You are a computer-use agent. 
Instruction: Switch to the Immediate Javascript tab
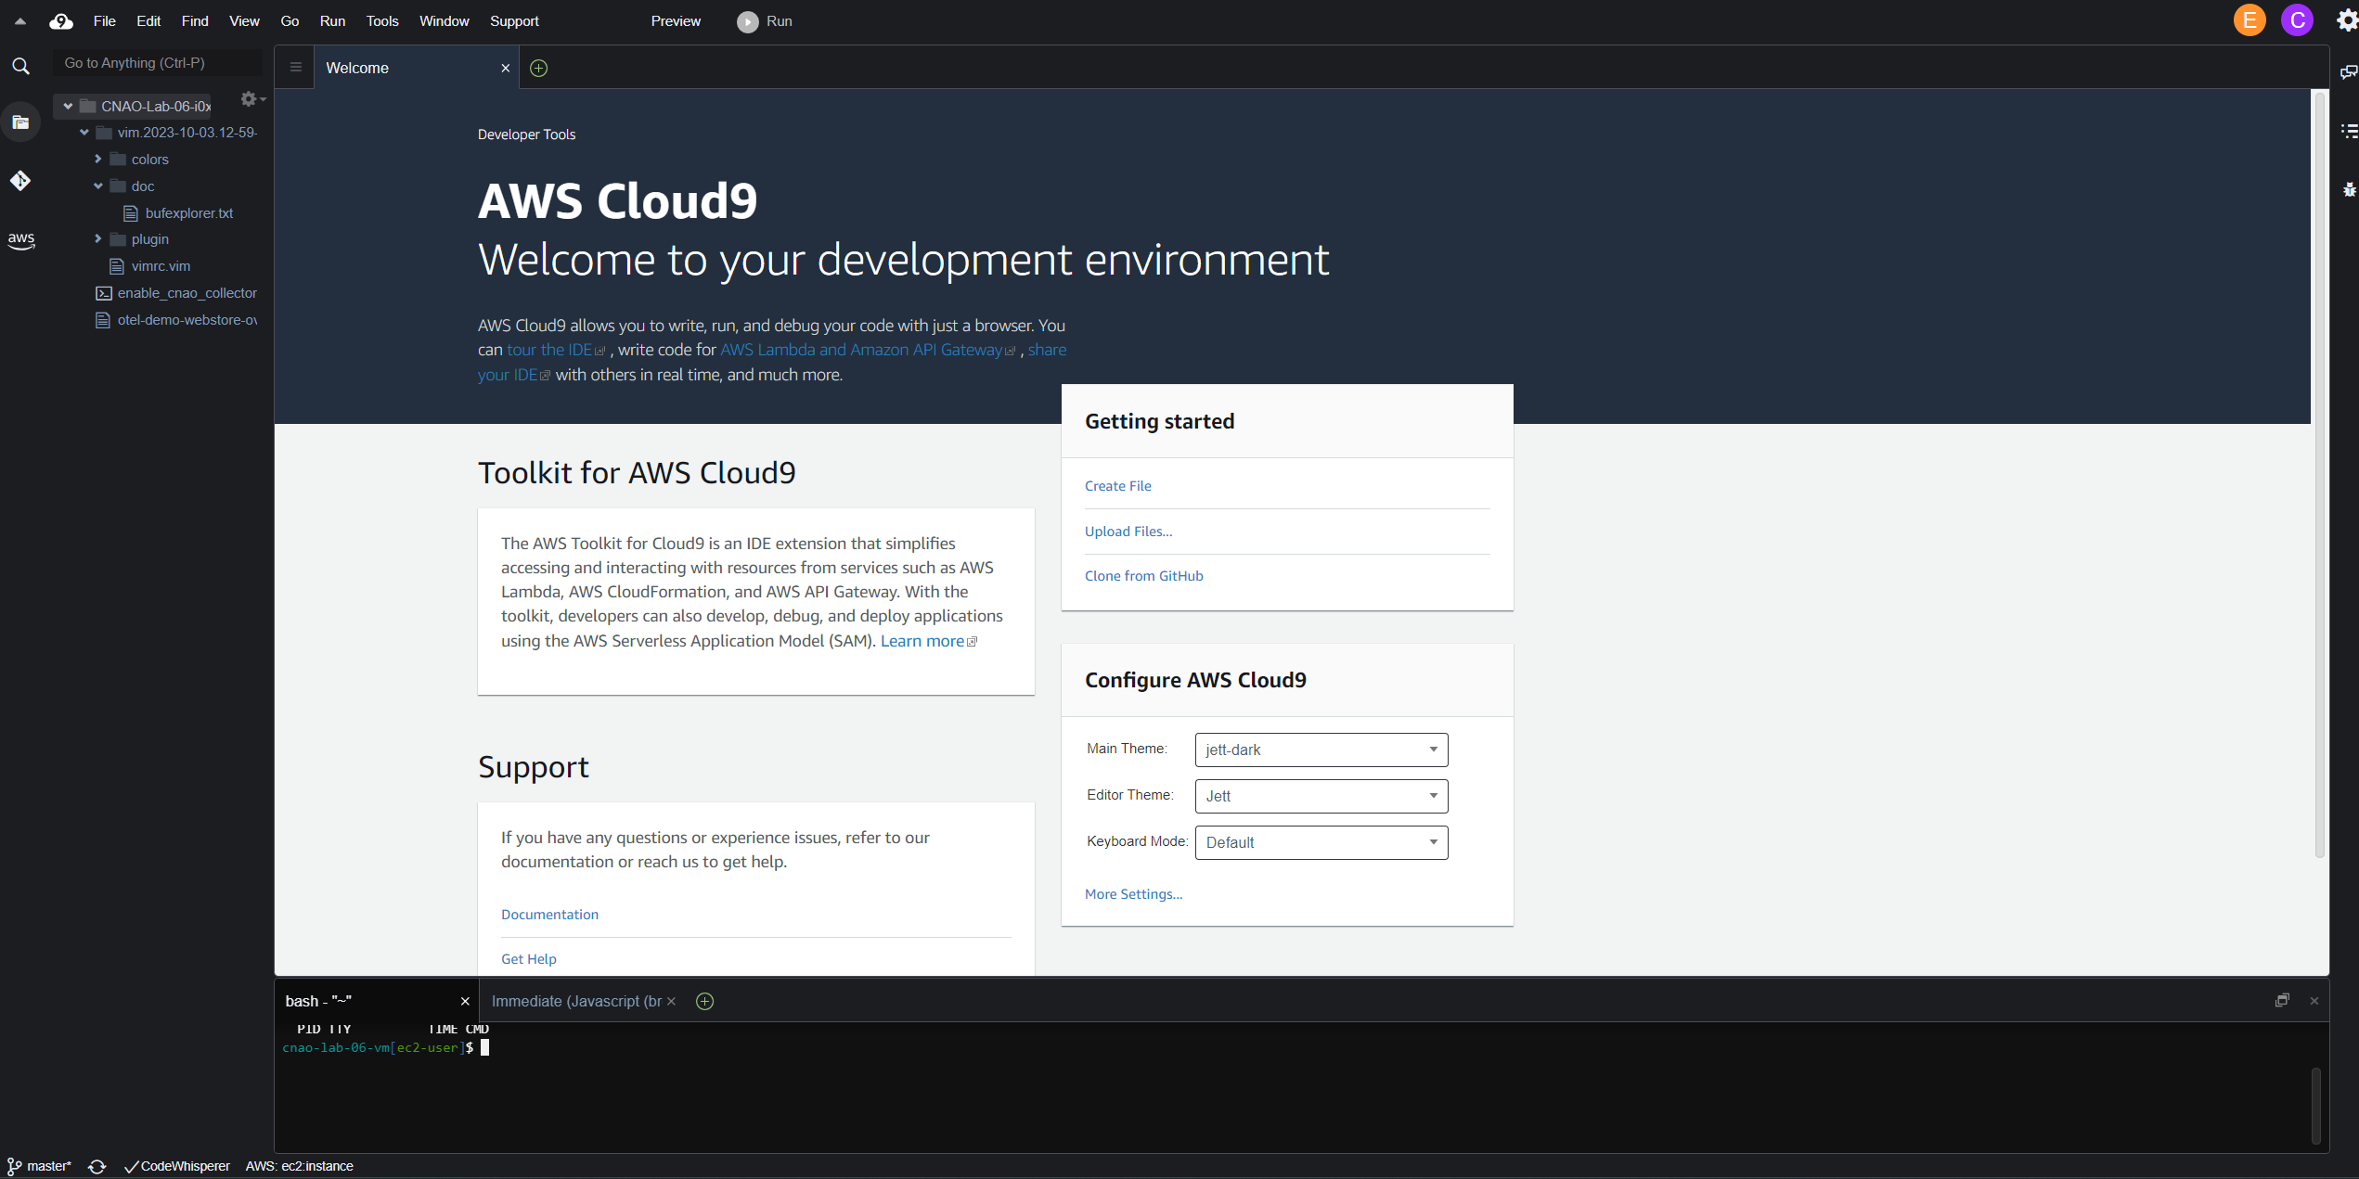coord(575,1001)
